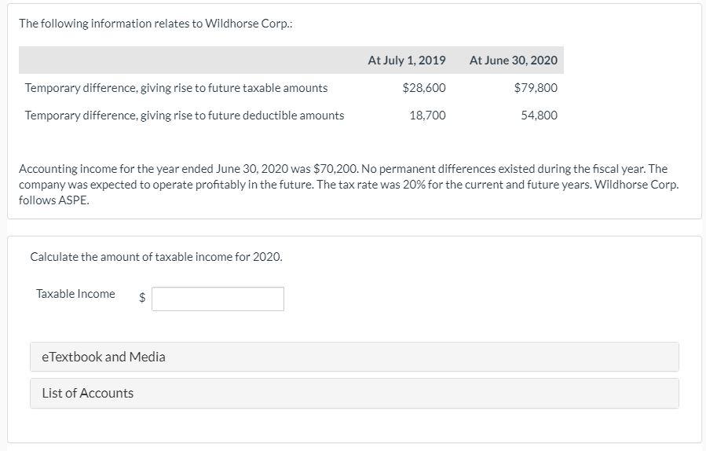Click the Accounting income paragraph text
The width and height of the screenshot is (706, 451).
coord(349,185)
